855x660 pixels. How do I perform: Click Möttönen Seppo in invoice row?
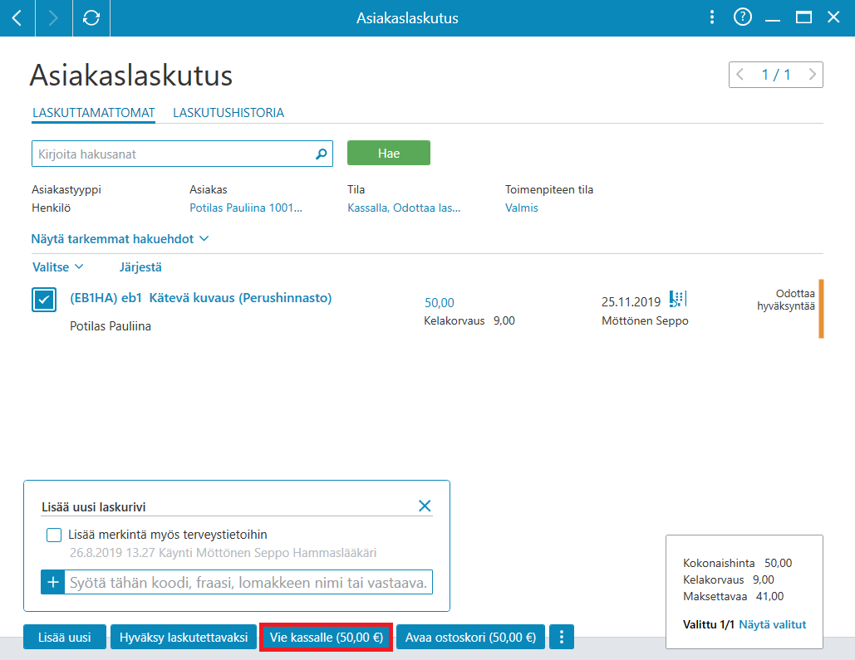pos(645,321)
